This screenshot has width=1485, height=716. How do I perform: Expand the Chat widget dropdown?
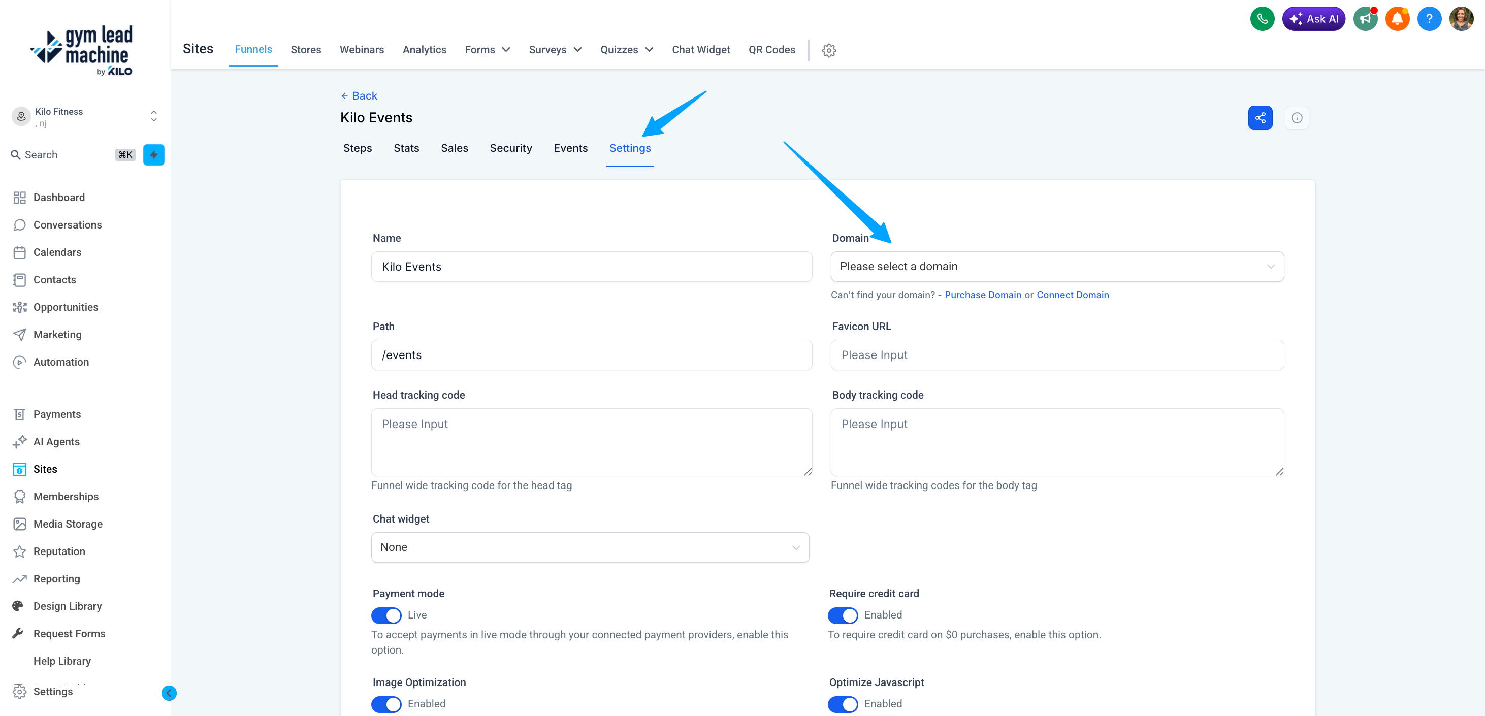(590, 547)
